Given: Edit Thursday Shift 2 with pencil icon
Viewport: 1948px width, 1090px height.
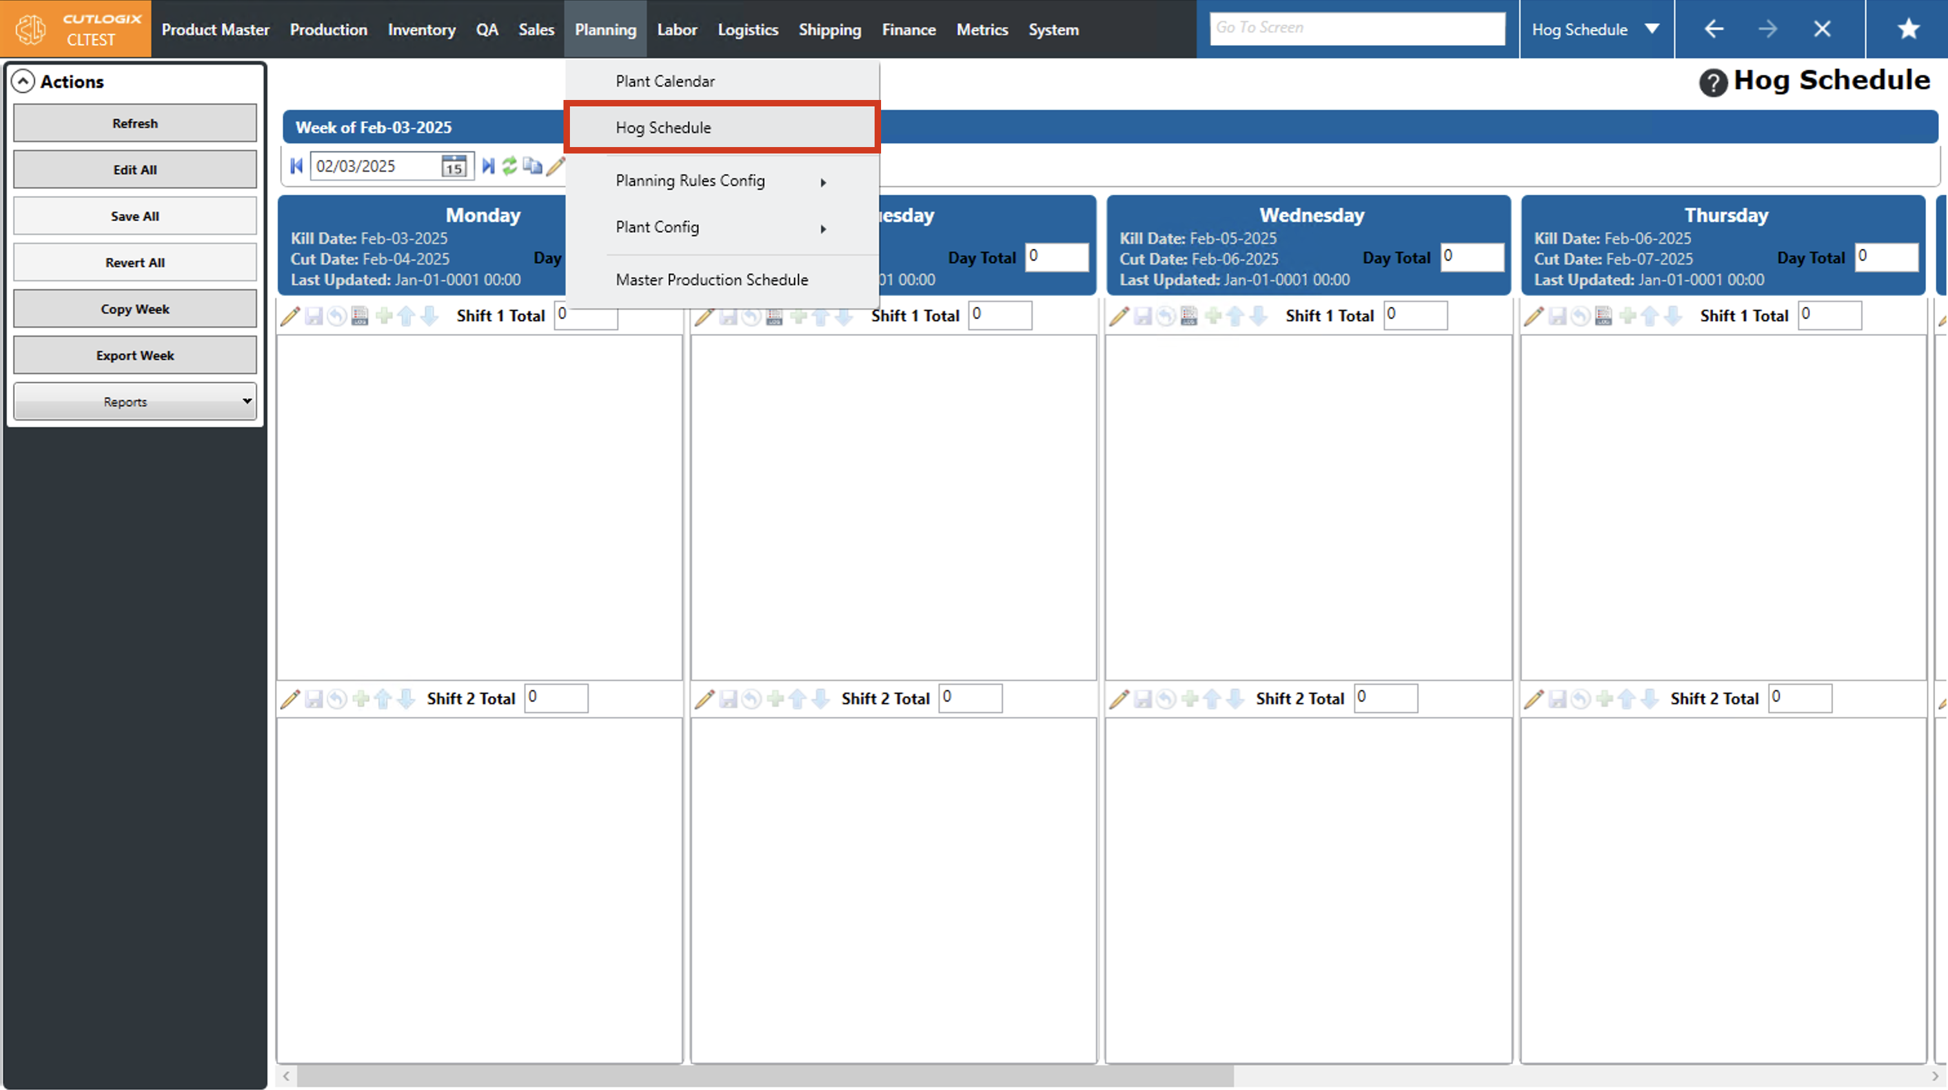Looking at the screenshot, I should pyautogui.click(x=1534, y=699).
